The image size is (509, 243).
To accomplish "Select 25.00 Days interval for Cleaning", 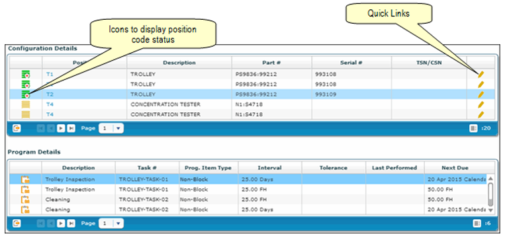I will pyautogui.click(x=257, y=209).
